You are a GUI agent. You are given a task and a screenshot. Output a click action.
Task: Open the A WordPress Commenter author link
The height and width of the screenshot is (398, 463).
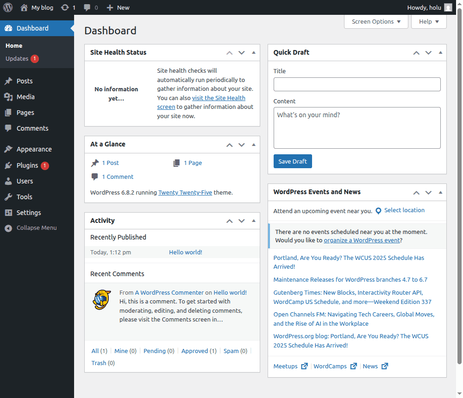169,292
